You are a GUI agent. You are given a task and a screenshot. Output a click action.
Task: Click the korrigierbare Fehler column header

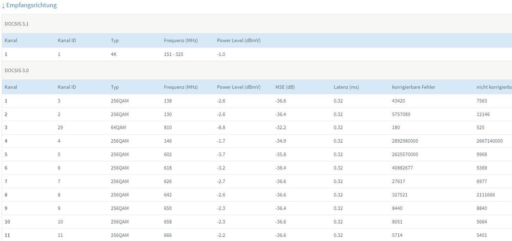click(x=414, y=87)
